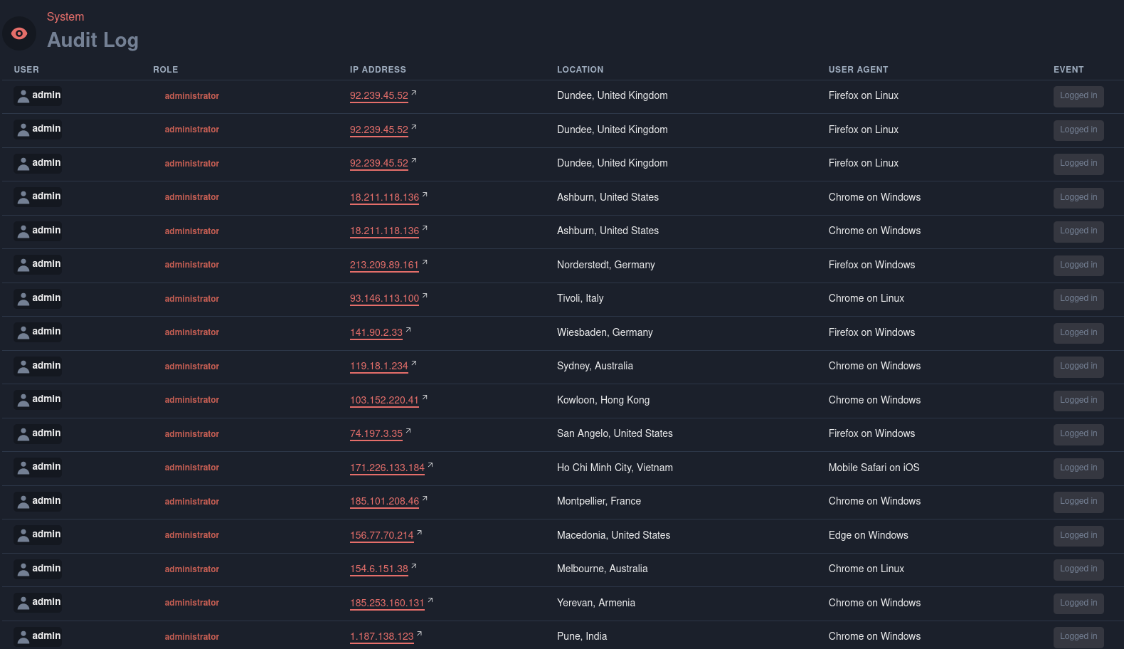Screen dimensions: 1124x649
Task: Open IP address link 103.152.220.41
Action: coord(384,400)
